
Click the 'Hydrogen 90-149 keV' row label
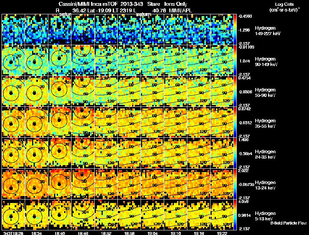(266, 62)
